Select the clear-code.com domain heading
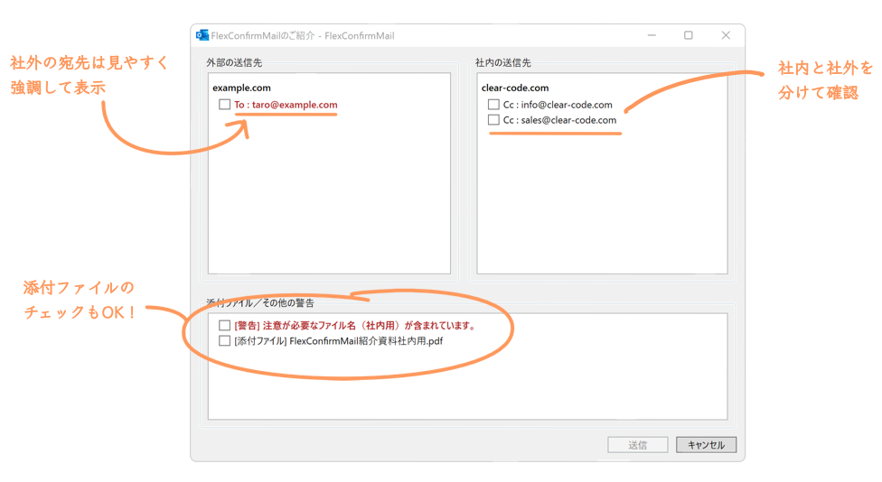The image size is (882, 482). (x=515, y=88)
